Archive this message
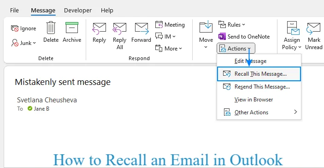Image resolution: width=324 pixels, height=168 pixels. point(72,32)
